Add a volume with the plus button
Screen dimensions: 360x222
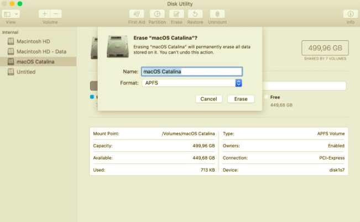pos(45,14)
